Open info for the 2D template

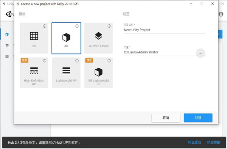(45, 26)
